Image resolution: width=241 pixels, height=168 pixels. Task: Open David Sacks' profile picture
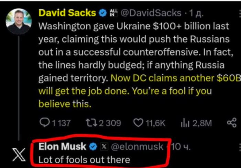click(x=19, y=21)
